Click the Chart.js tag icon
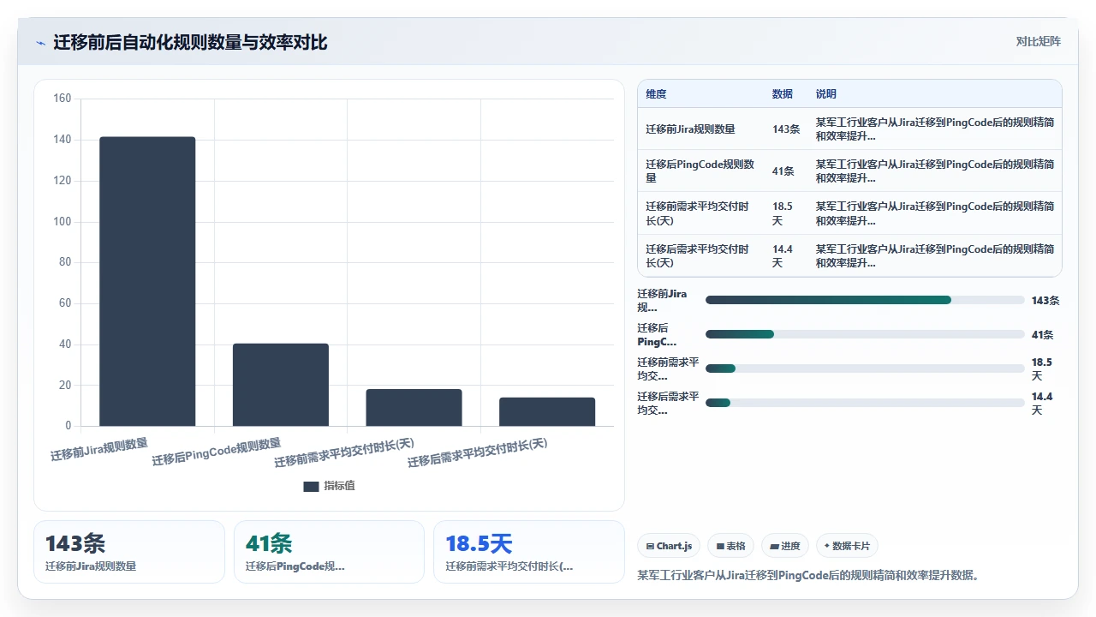Image resolution: width=1096 pixels, height=617 pixels. (x=651, y=546)
